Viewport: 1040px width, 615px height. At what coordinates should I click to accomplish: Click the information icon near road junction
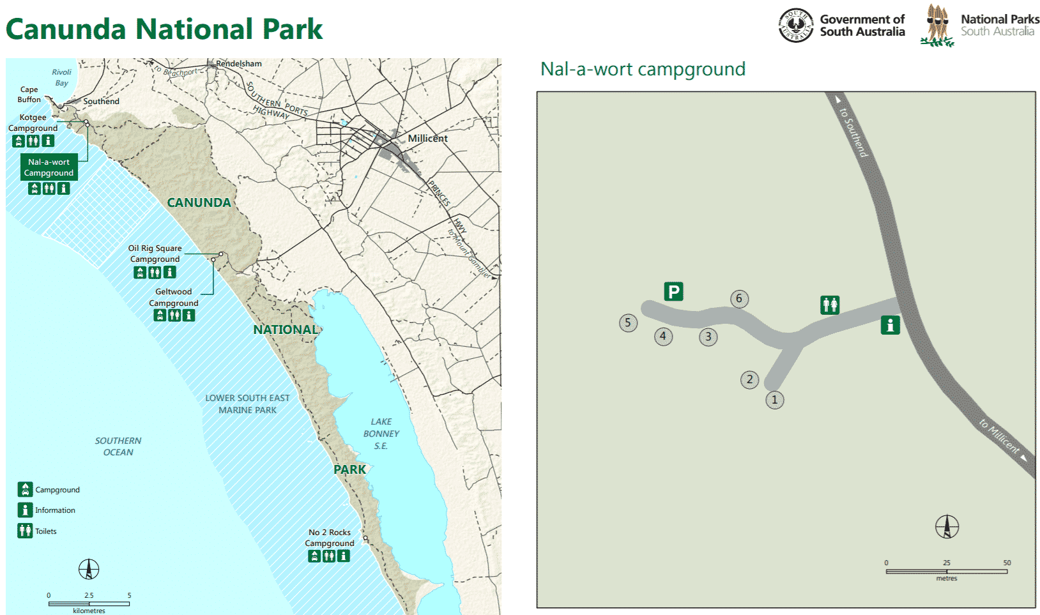coord(891,325)
